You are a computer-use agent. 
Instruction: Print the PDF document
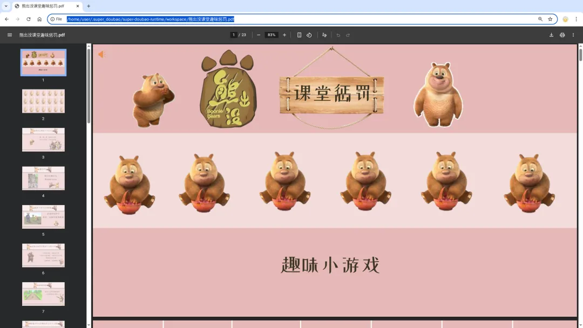click(x=562, y=35)
